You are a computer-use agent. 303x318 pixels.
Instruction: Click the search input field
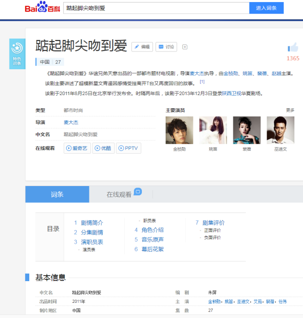coord(156,8)
